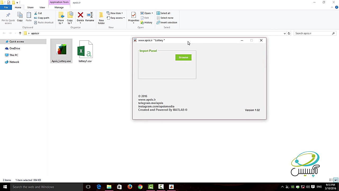Open the Manage tab under Application Tools
This screenshot has height=191, width=339.
59,7
